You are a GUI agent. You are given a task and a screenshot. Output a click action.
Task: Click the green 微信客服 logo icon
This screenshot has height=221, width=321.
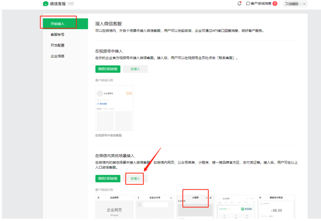click(x=45, y=4)
